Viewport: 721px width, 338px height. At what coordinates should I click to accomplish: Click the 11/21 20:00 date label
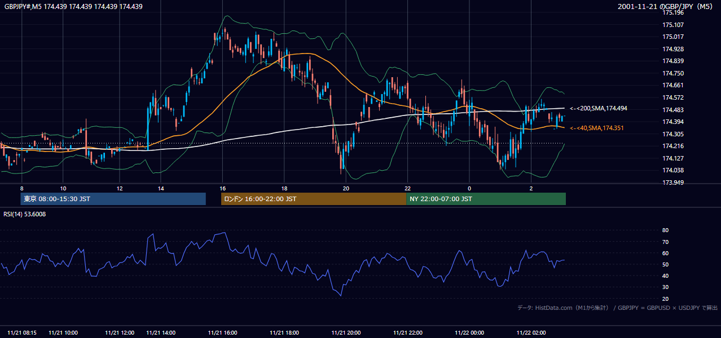click(346, 333)
